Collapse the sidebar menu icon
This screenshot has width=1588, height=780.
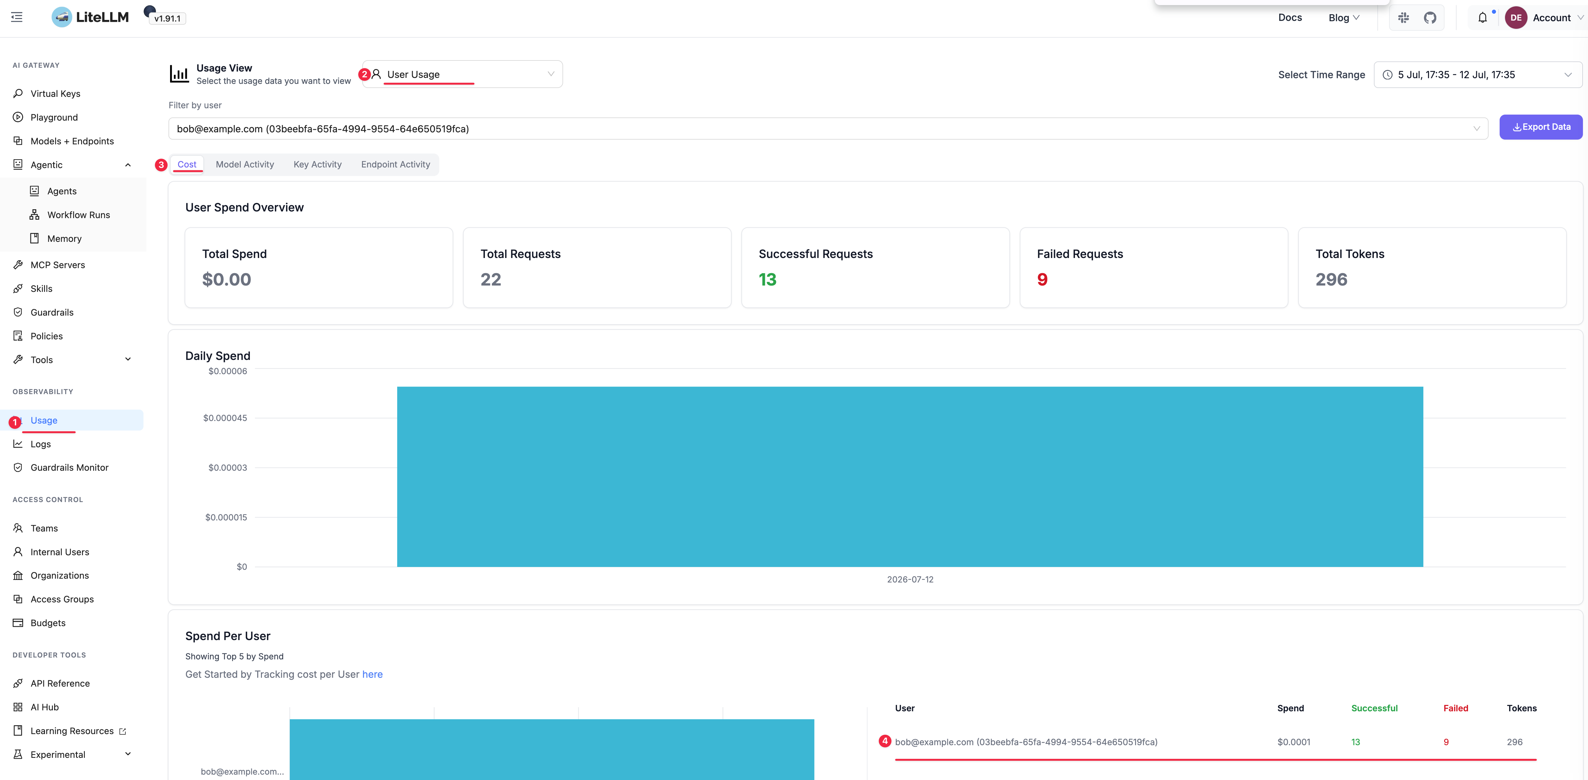coord(17,17)
